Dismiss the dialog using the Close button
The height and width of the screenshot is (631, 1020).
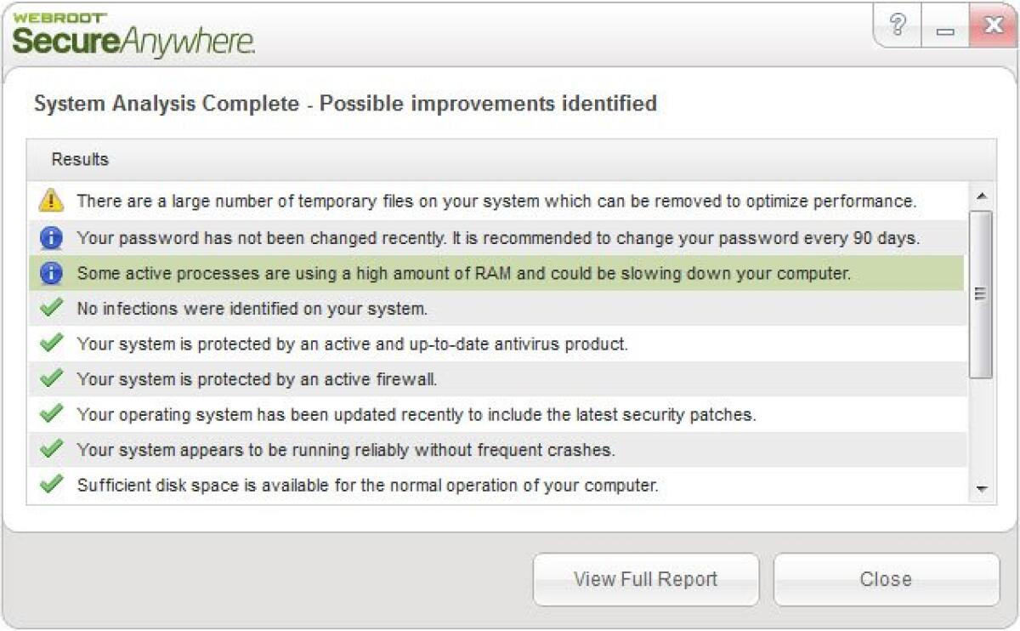point(886,579)
